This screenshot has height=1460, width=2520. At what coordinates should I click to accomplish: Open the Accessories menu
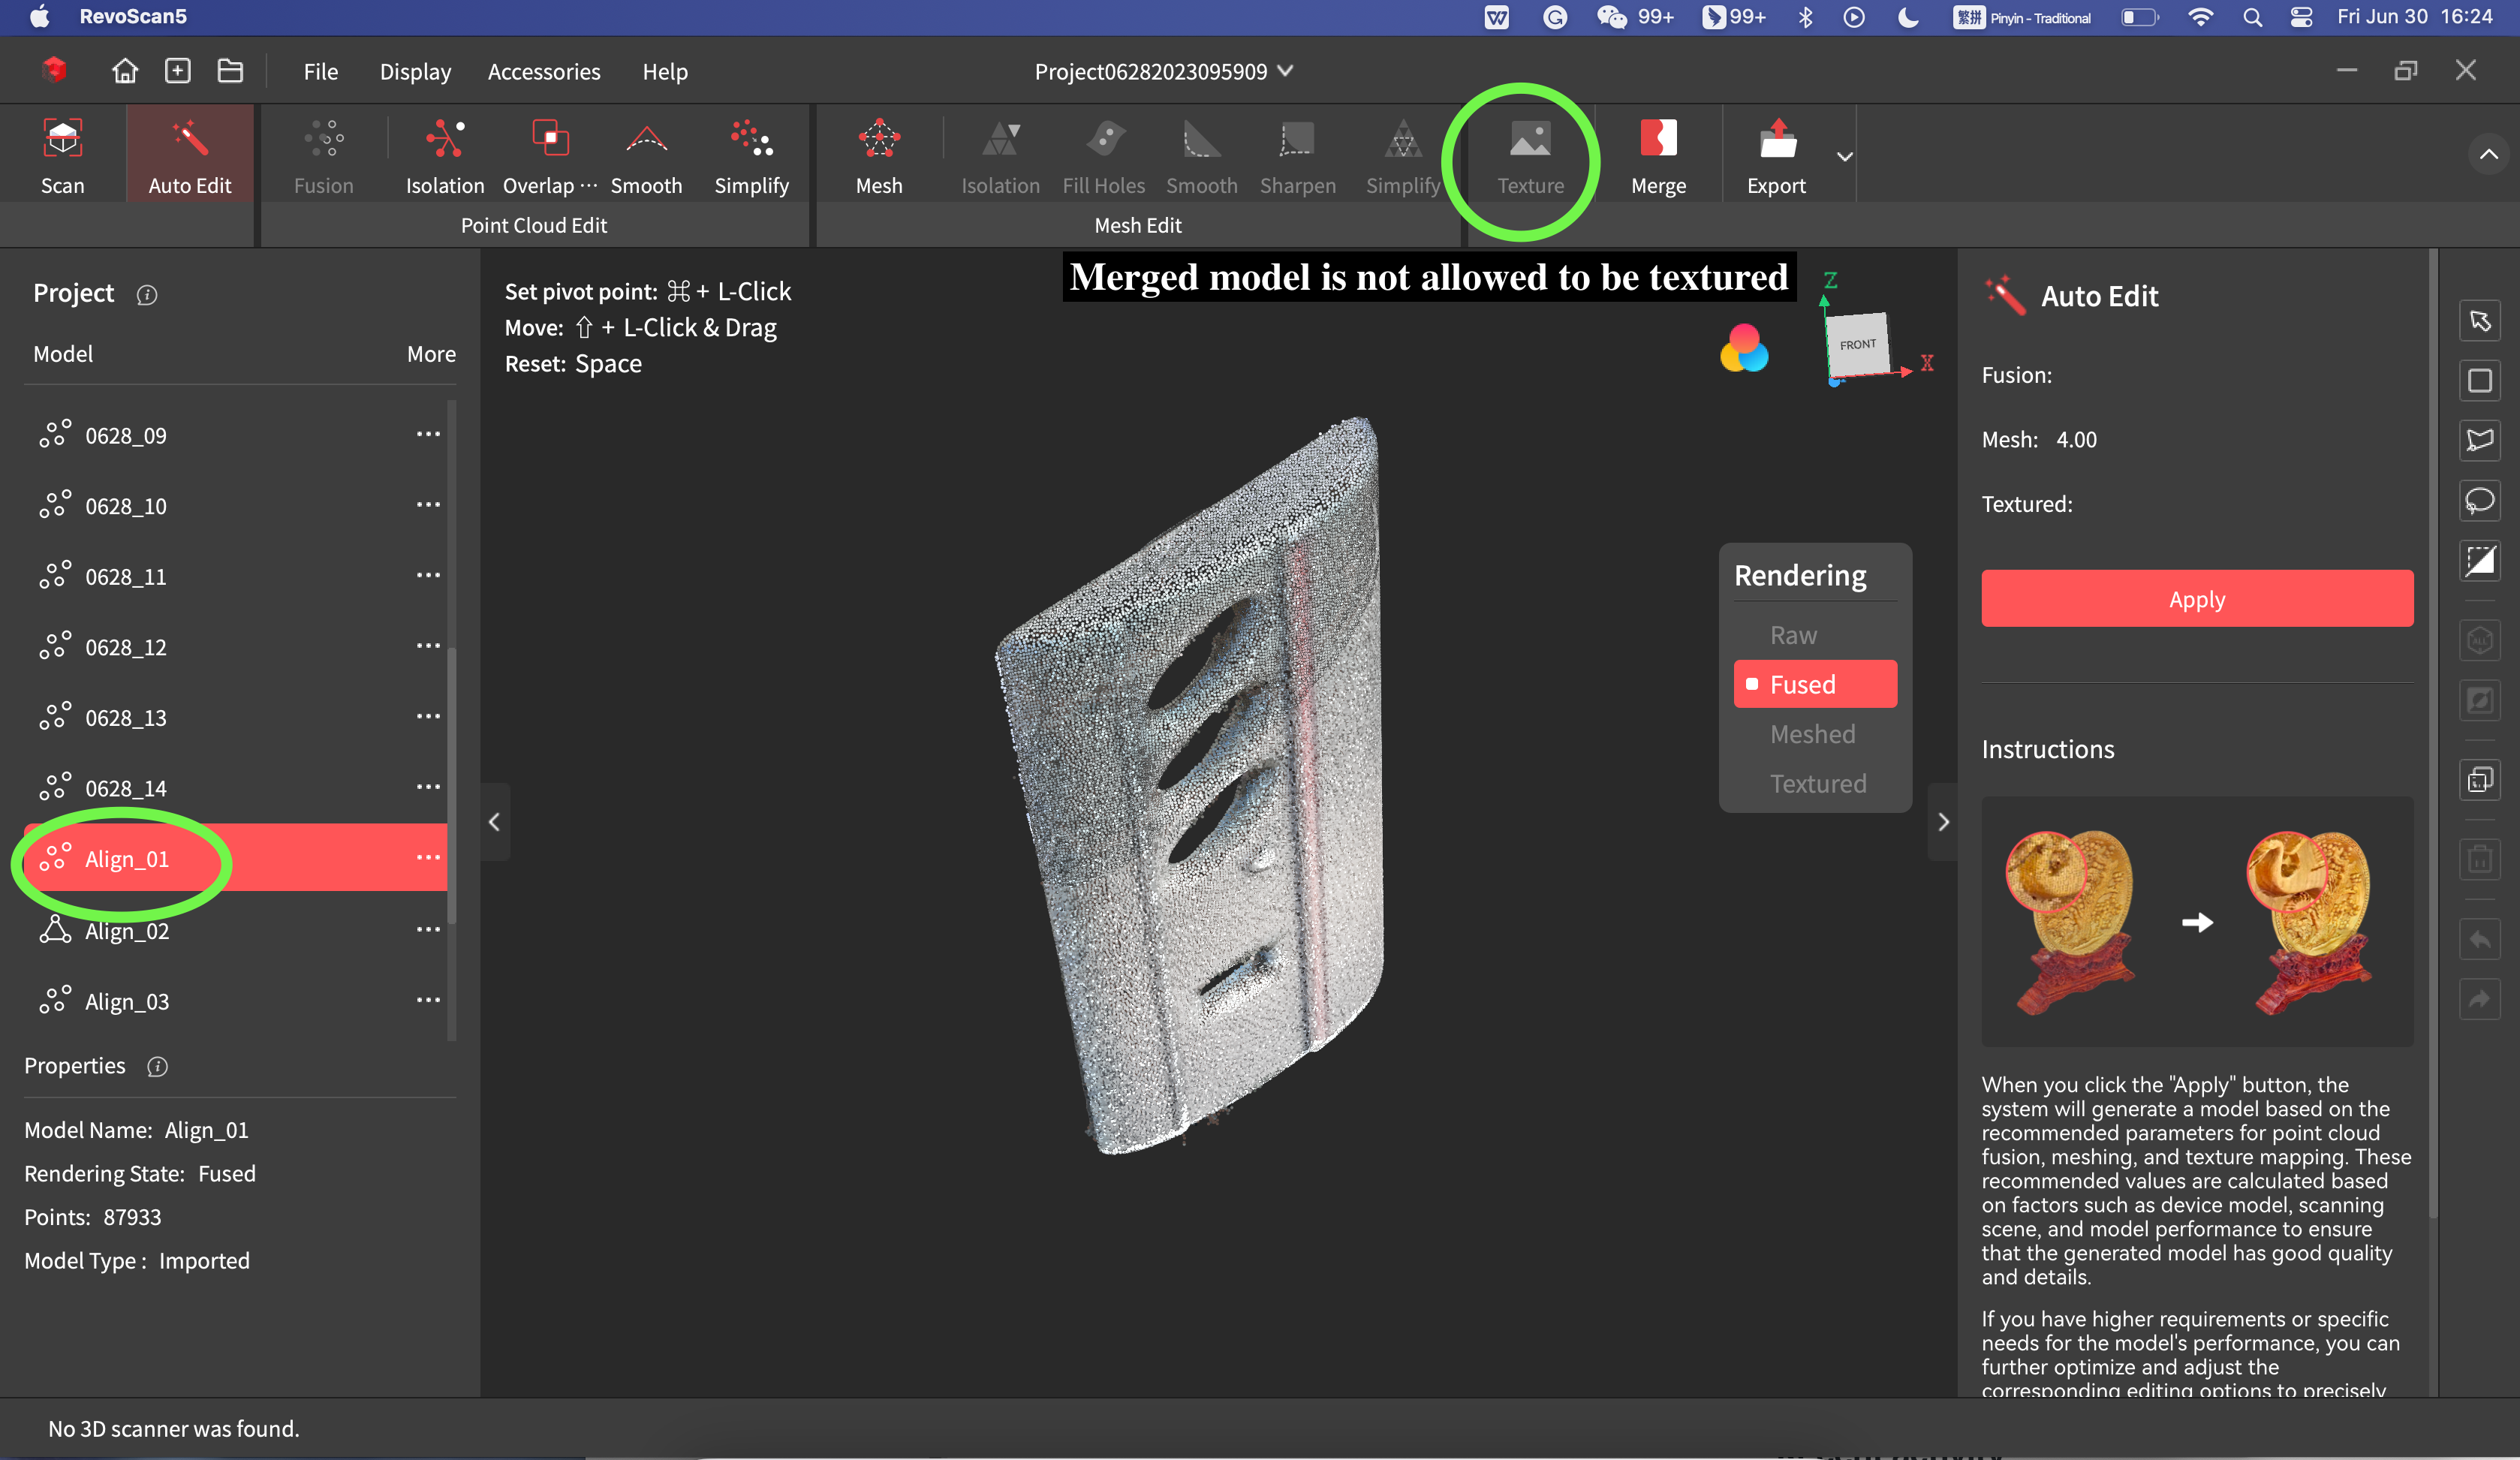coord(544,70)
